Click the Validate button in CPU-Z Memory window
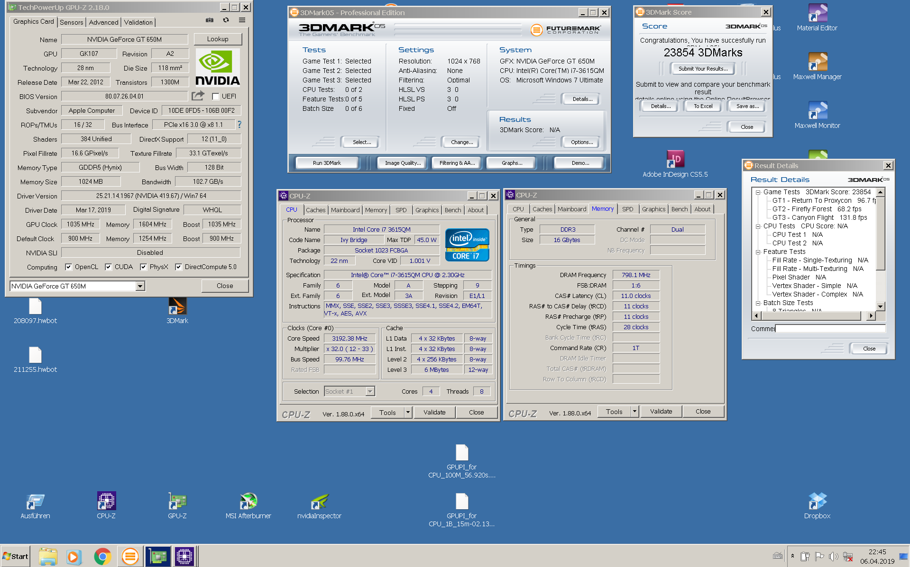 pos(661,412)
